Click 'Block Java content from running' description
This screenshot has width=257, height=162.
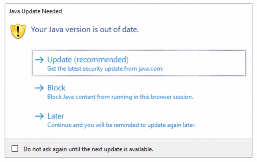(120, 97)
